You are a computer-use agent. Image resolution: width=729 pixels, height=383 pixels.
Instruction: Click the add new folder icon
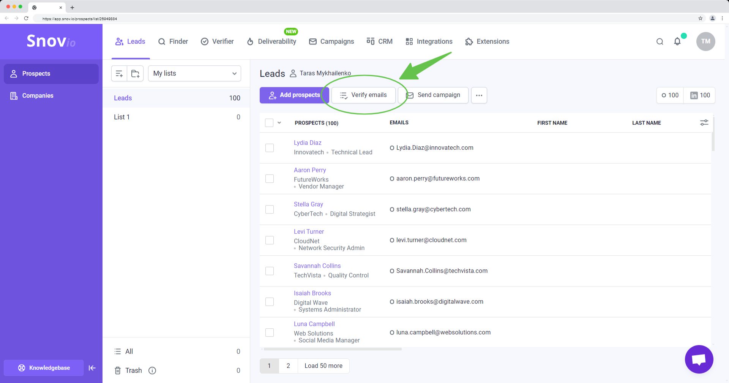pyautogui.click(x=135, y=74)
